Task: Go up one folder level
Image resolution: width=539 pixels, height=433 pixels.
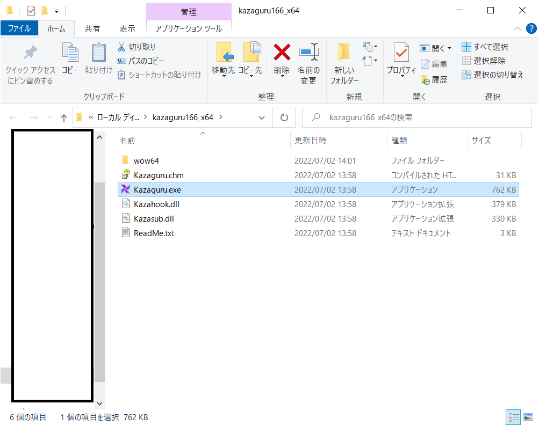Action: click(63, 118)
